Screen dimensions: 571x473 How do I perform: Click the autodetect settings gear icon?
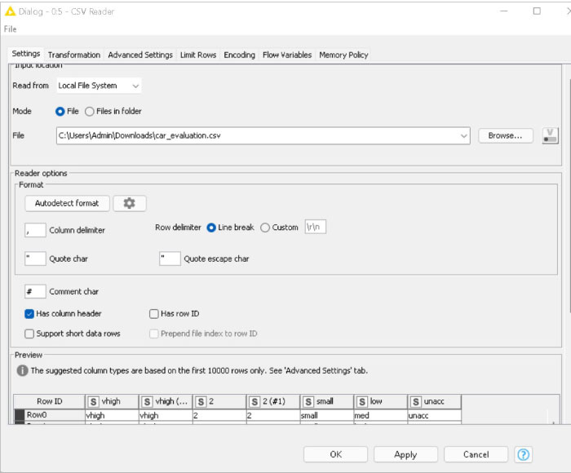pos(129,203)
